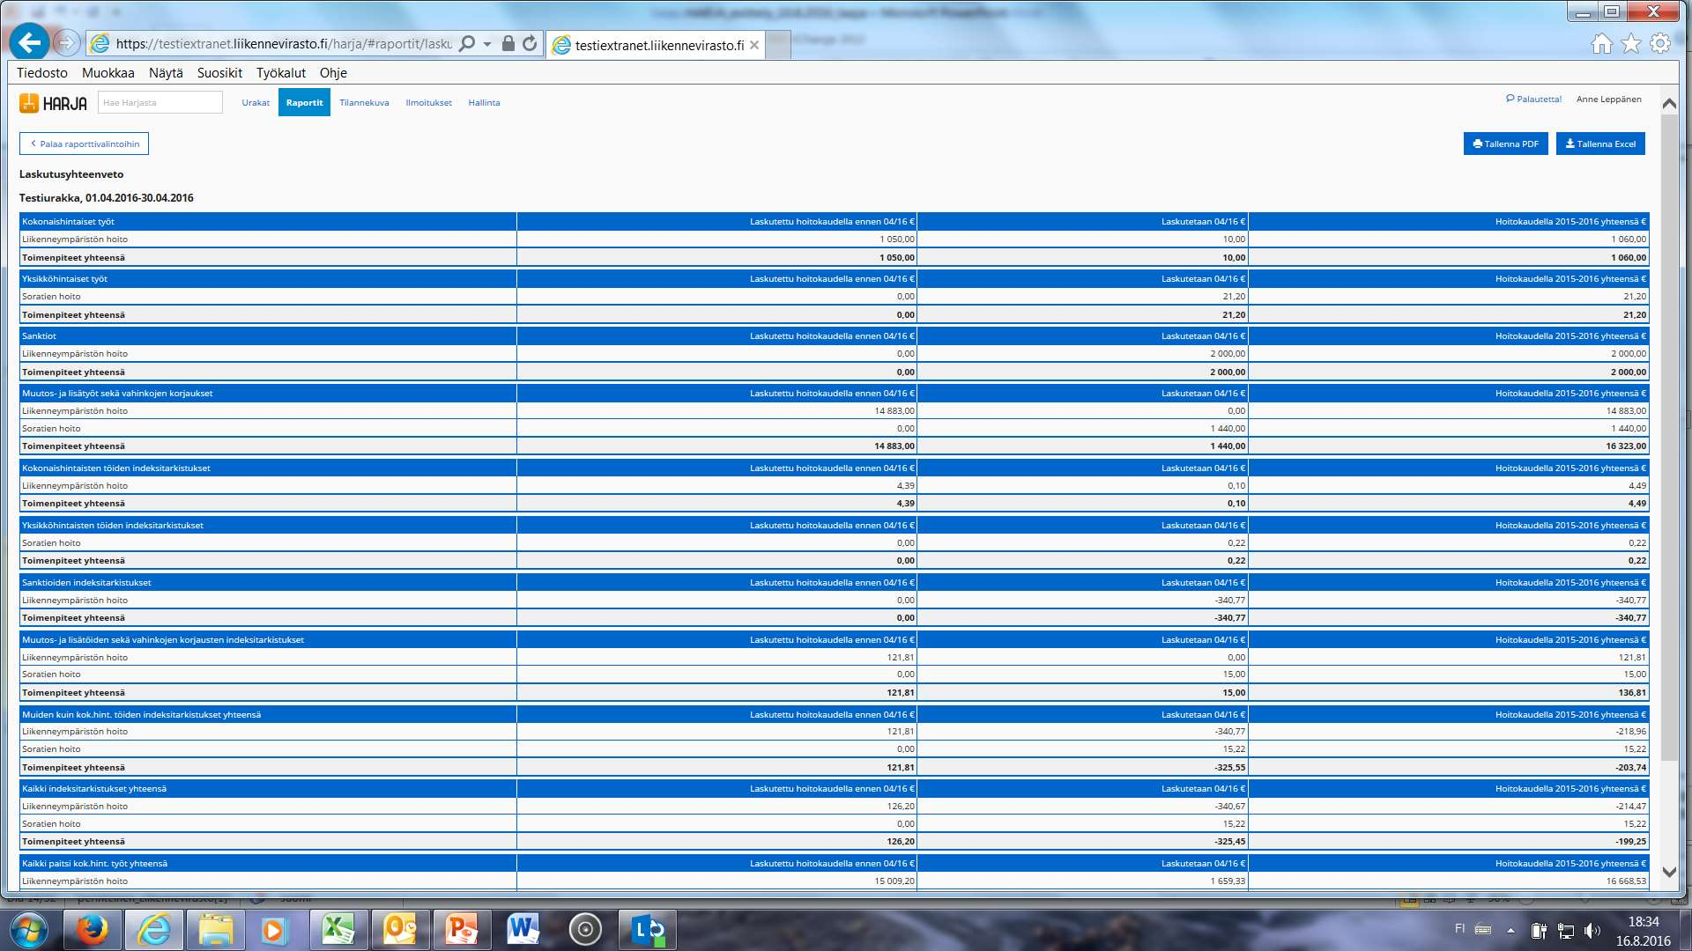The width and height of the screenshot is (1692, 951).
Task: Click the Tallenna Excel button
Action: pos(1599,143)
